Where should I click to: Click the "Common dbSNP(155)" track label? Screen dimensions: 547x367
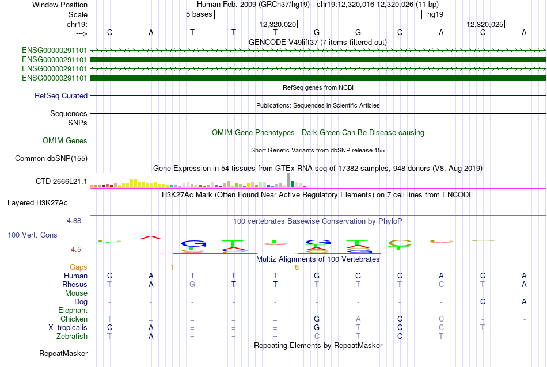(51, 159)
